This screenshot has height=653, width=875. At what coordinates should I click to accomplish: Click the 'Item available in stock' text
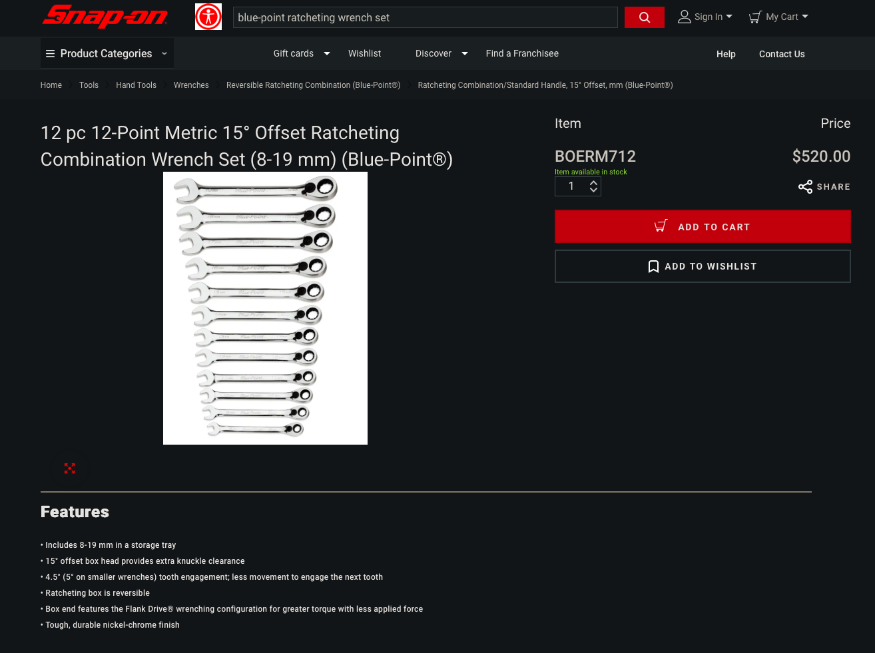tap(591, 172)
